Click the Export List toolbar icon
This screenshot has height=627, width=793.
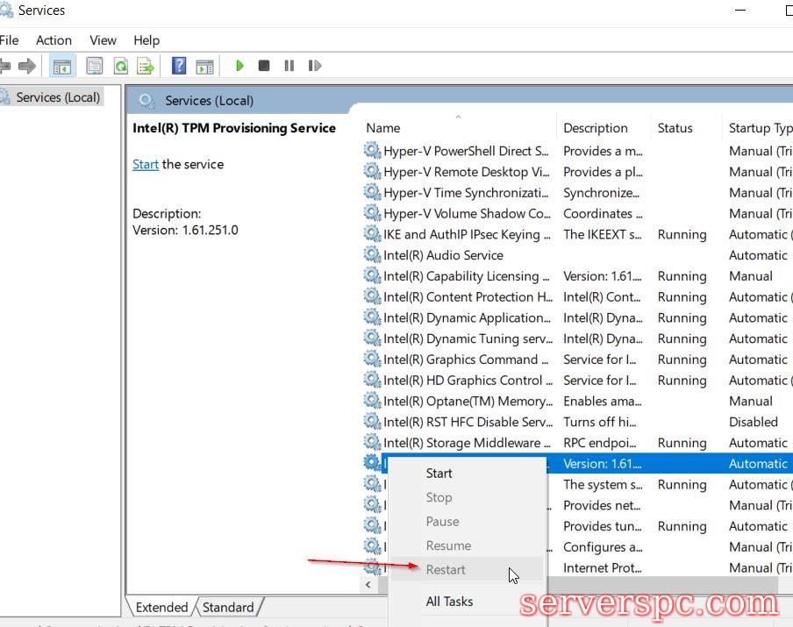146,66
